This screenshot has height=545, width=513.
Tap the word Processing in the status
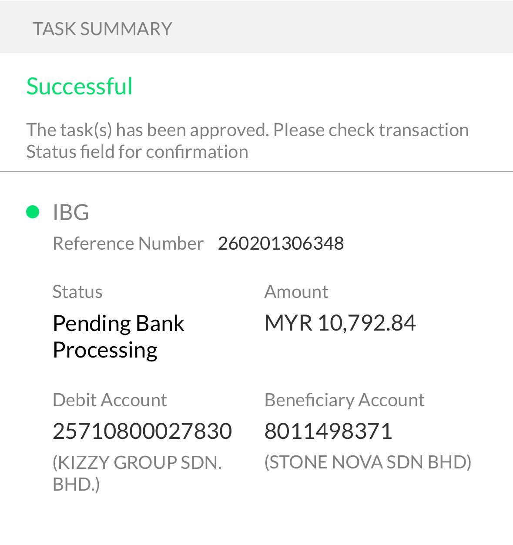tap(105, 350)
